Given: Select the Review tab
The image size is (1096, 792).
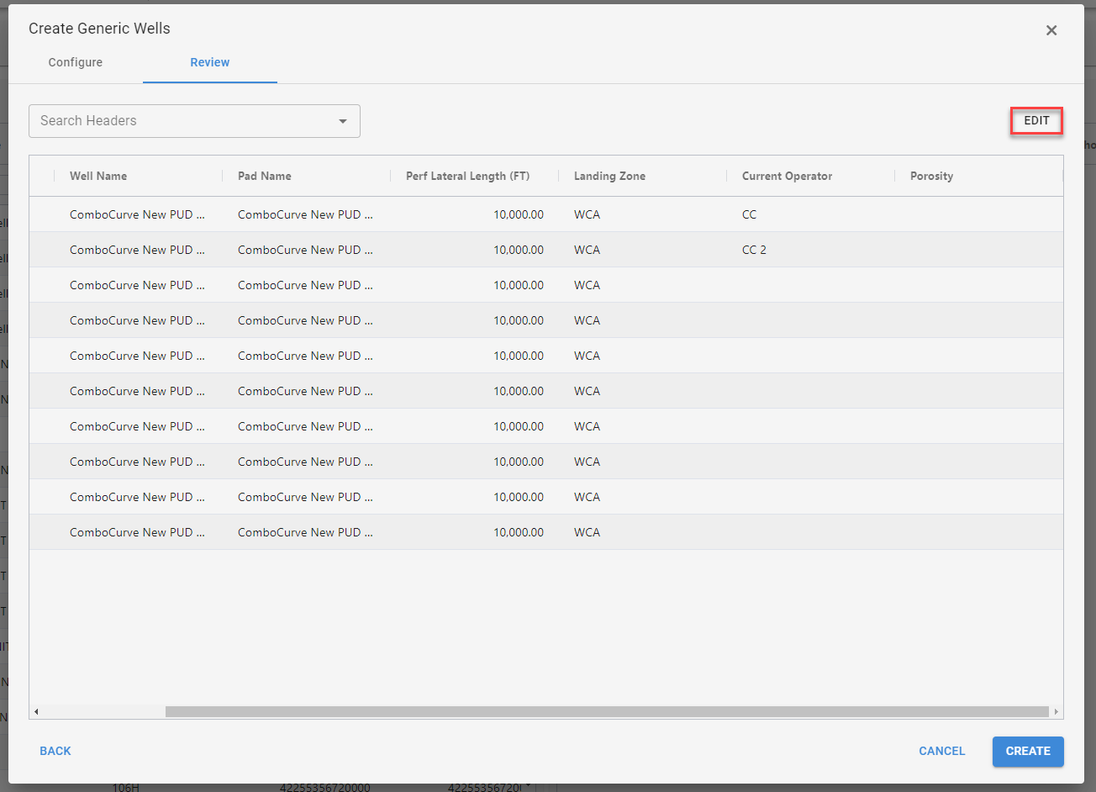Looking at the screenshot, I should [210, 62].
